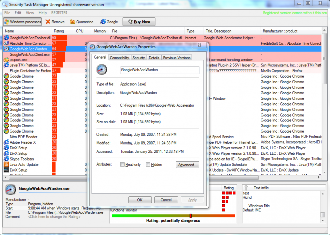Switch to the Compatibility tab
330x235 pixels.
pyautogui.click(x=119, y=58)
